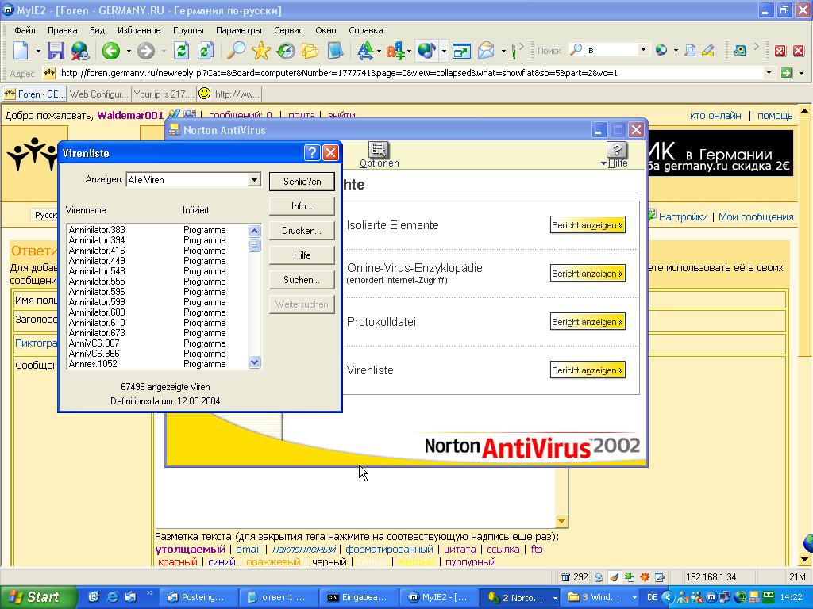Refresh the current page with the single-page refresh icon
Screen dimensions: 813x609
point(181,51)
